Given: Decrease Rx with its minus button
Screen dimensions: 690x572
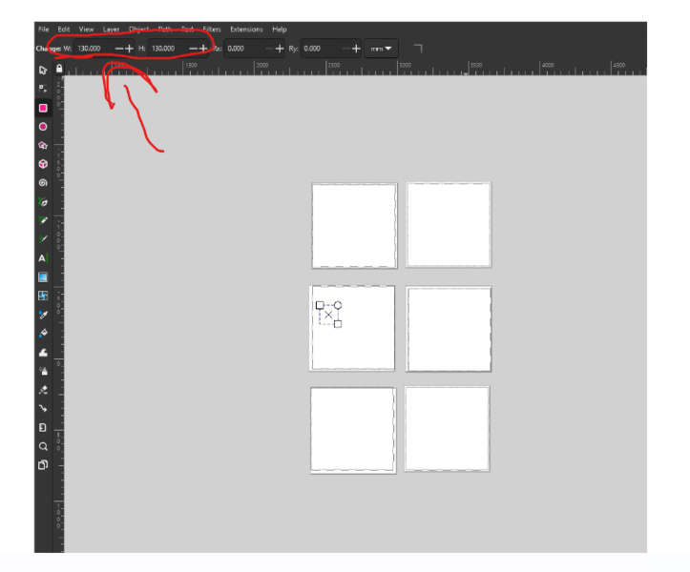Looking at the screenshot, I should pyautogui.click(x=269, y=49).
